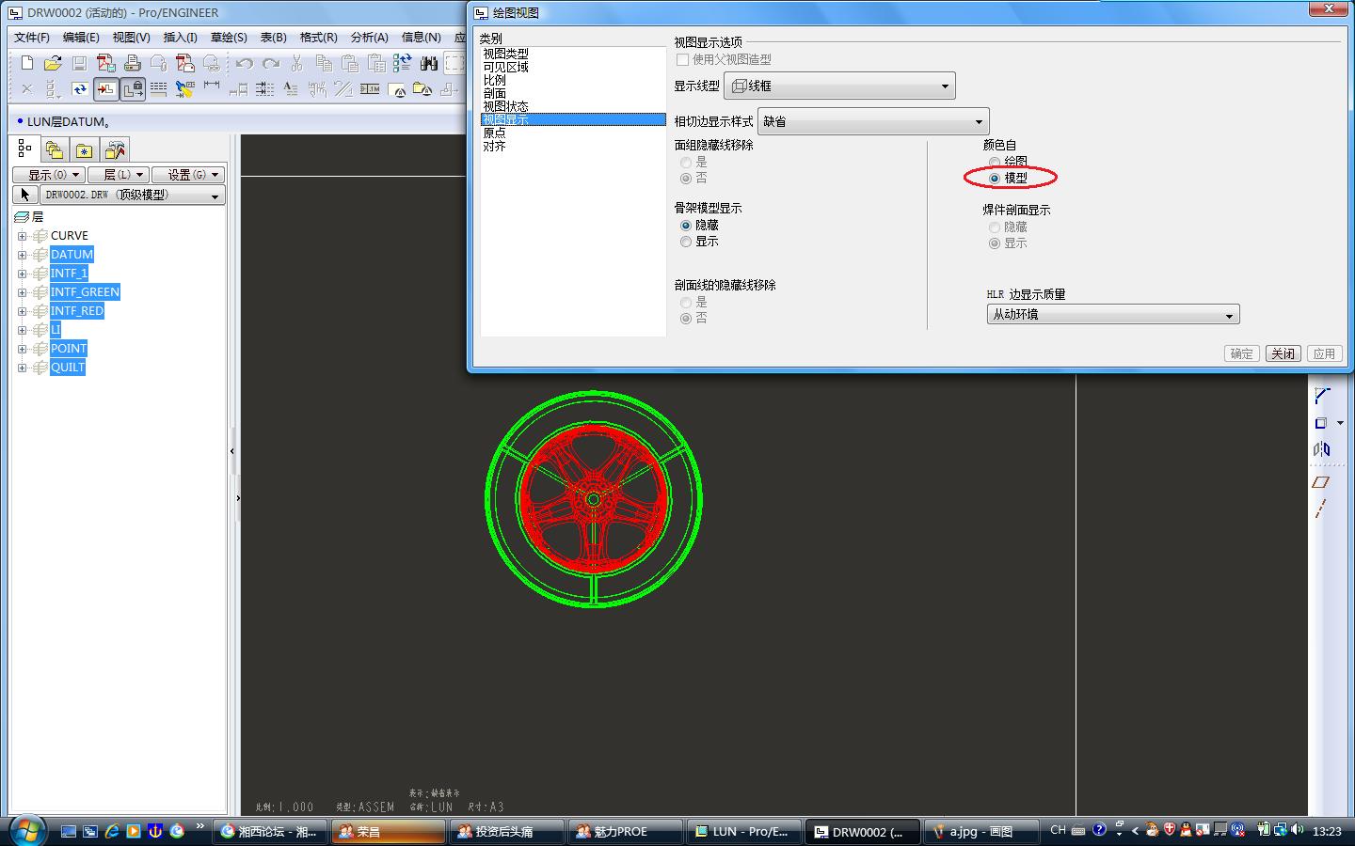Undo the last action
Screen dimensions: 1355x846
(x=245, y=63)
